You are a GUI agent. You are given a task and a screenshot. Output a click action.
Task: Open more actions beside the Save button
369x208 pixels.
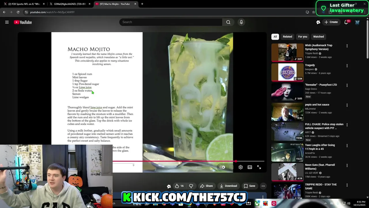(x=263, y=186)
